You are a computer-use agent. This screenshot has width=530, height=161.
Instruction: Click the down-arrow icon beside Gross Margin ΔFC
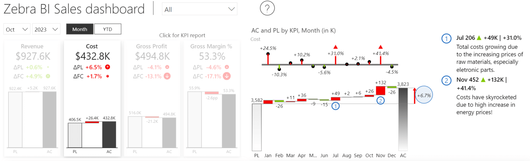point(227,76)
